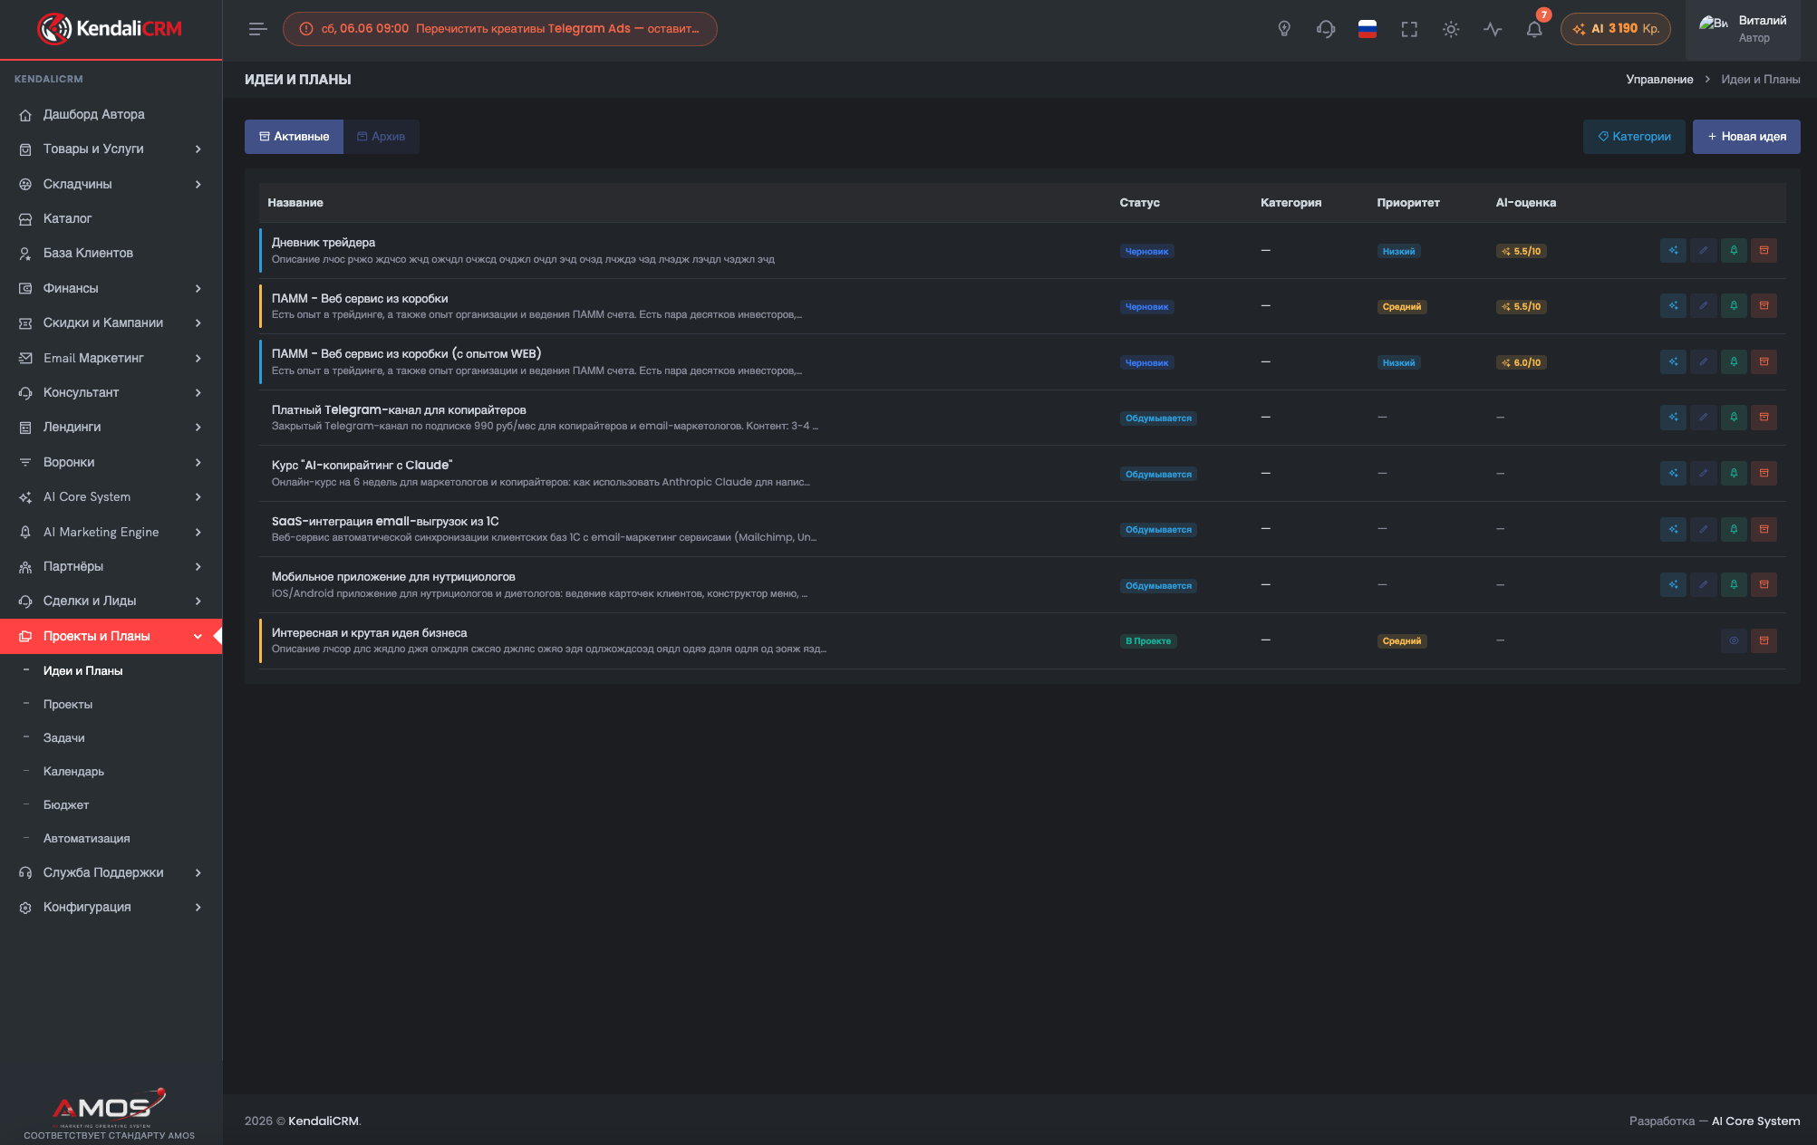
Task: Toggle light/dark theme sun icon
Action: [x=1451, y=29]
